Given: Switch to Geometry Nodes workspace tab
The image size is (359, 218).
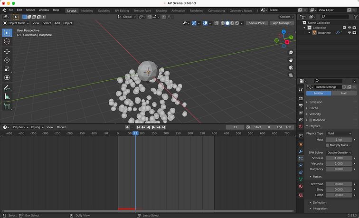Looking at the screenshot, I should coord(241,11).
